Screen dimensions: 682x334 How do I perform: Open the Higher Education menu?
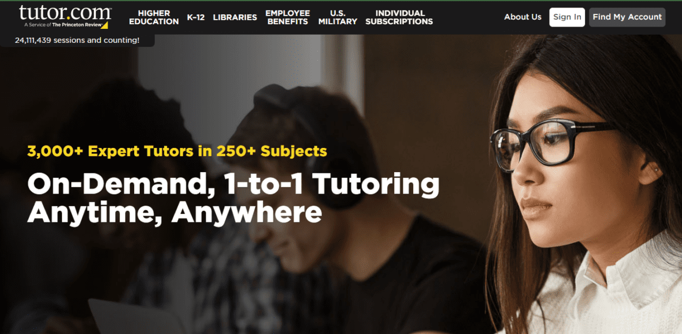coord(154,17)
